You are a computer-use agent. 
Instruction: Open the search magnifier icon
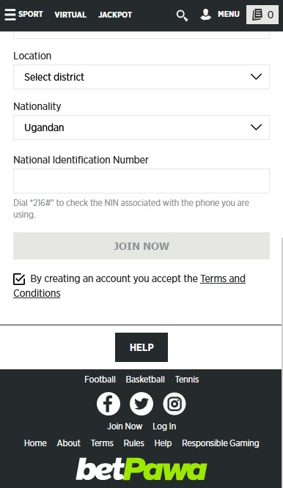[182, 15]
